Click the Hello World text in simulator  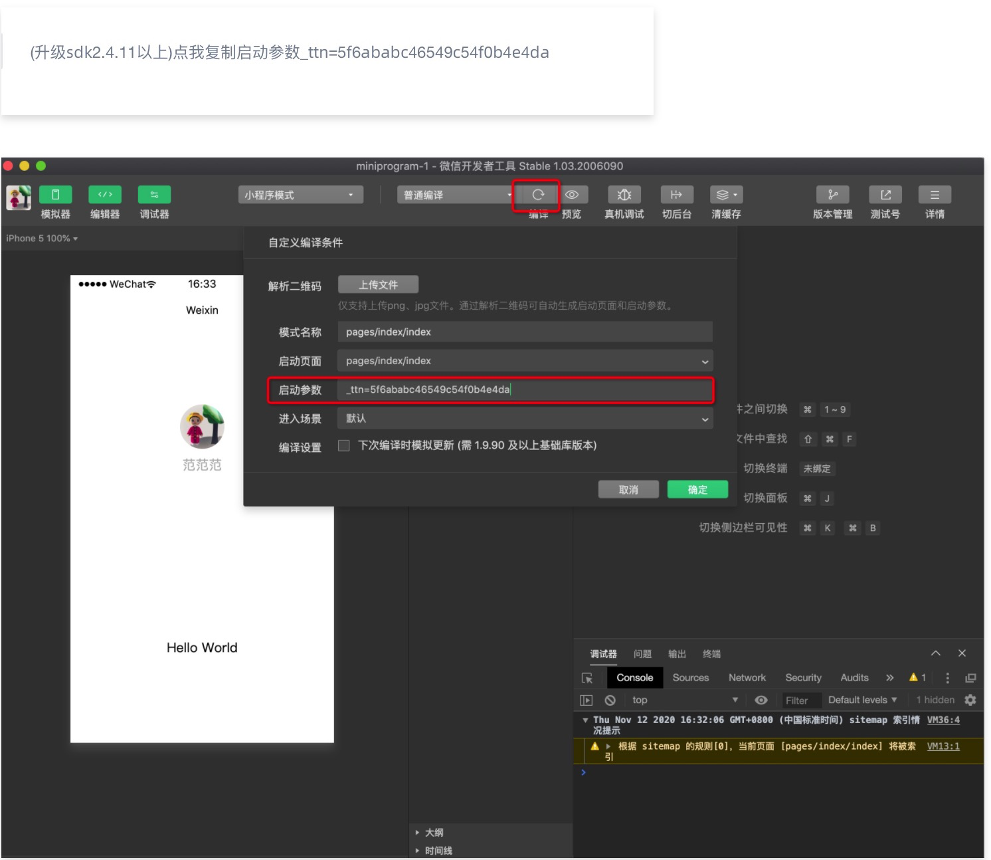(202, 648)
